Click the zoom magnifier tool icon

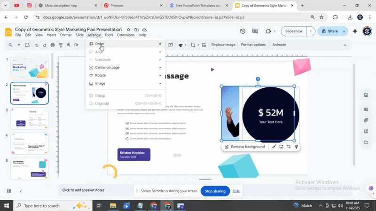(x=69, y=45)
